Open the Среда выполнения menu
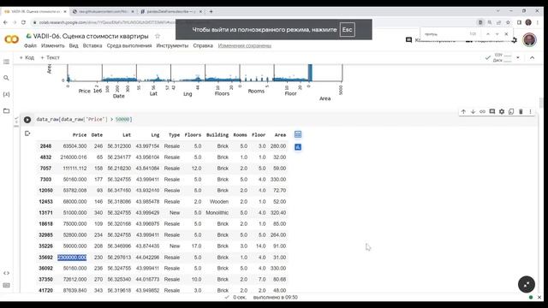 click(x=129, y=45)
